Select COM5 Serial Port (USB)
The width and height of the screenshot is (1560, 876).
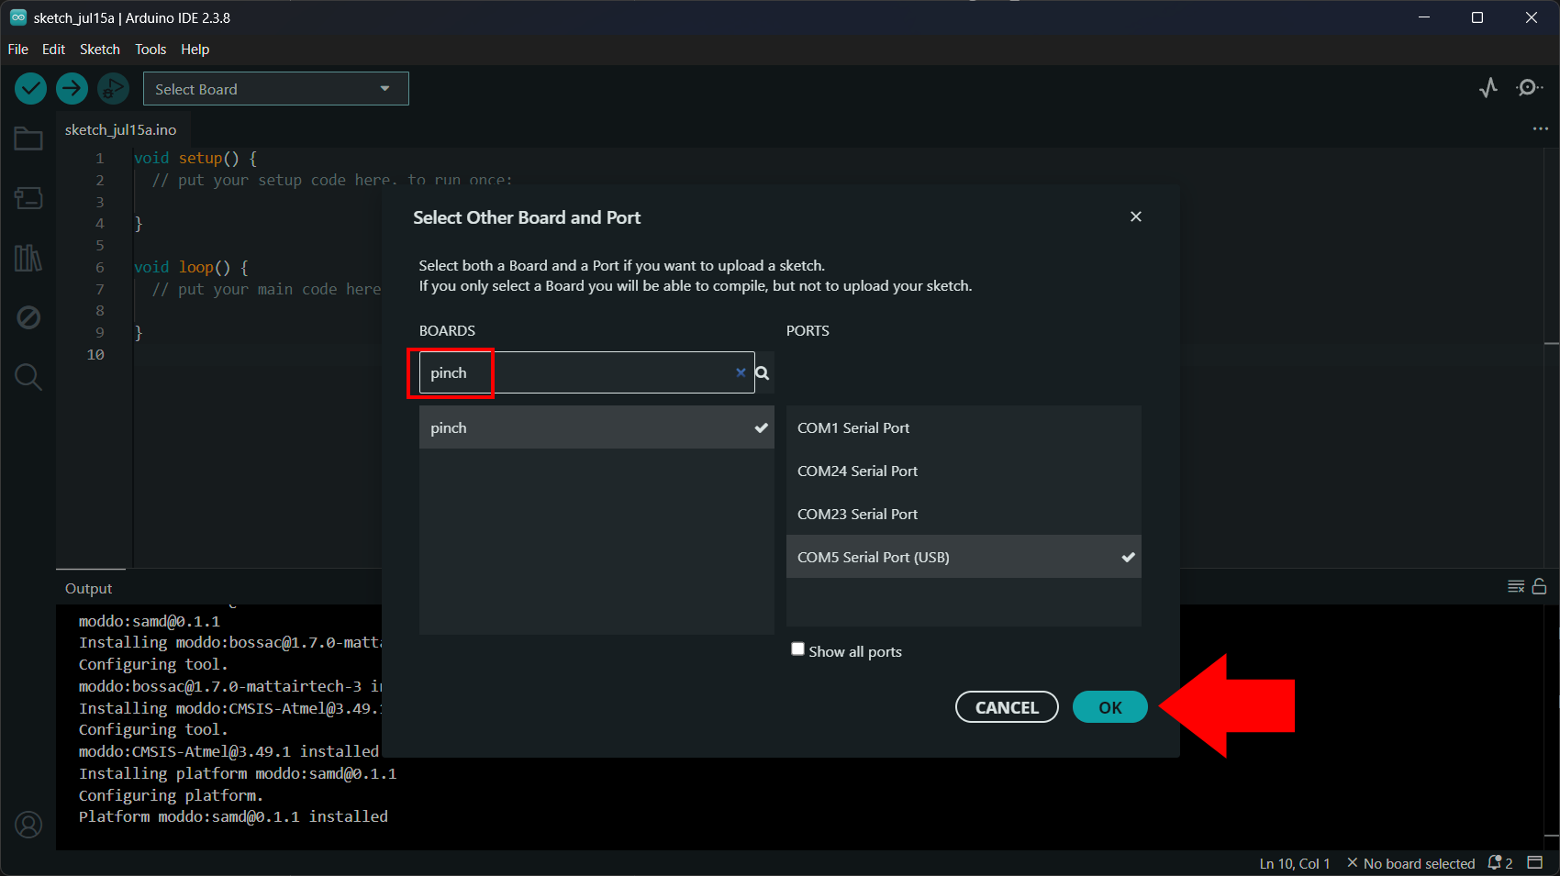(x=964, y=557)
